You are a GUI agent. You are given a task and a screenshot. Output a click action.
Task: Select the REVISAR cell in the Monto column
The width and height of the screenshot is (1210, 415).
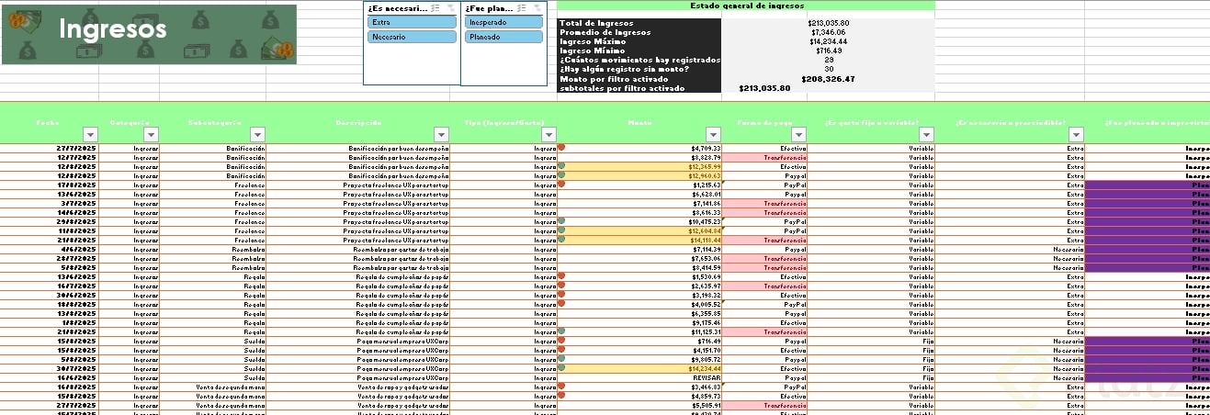tap(707, 377)
